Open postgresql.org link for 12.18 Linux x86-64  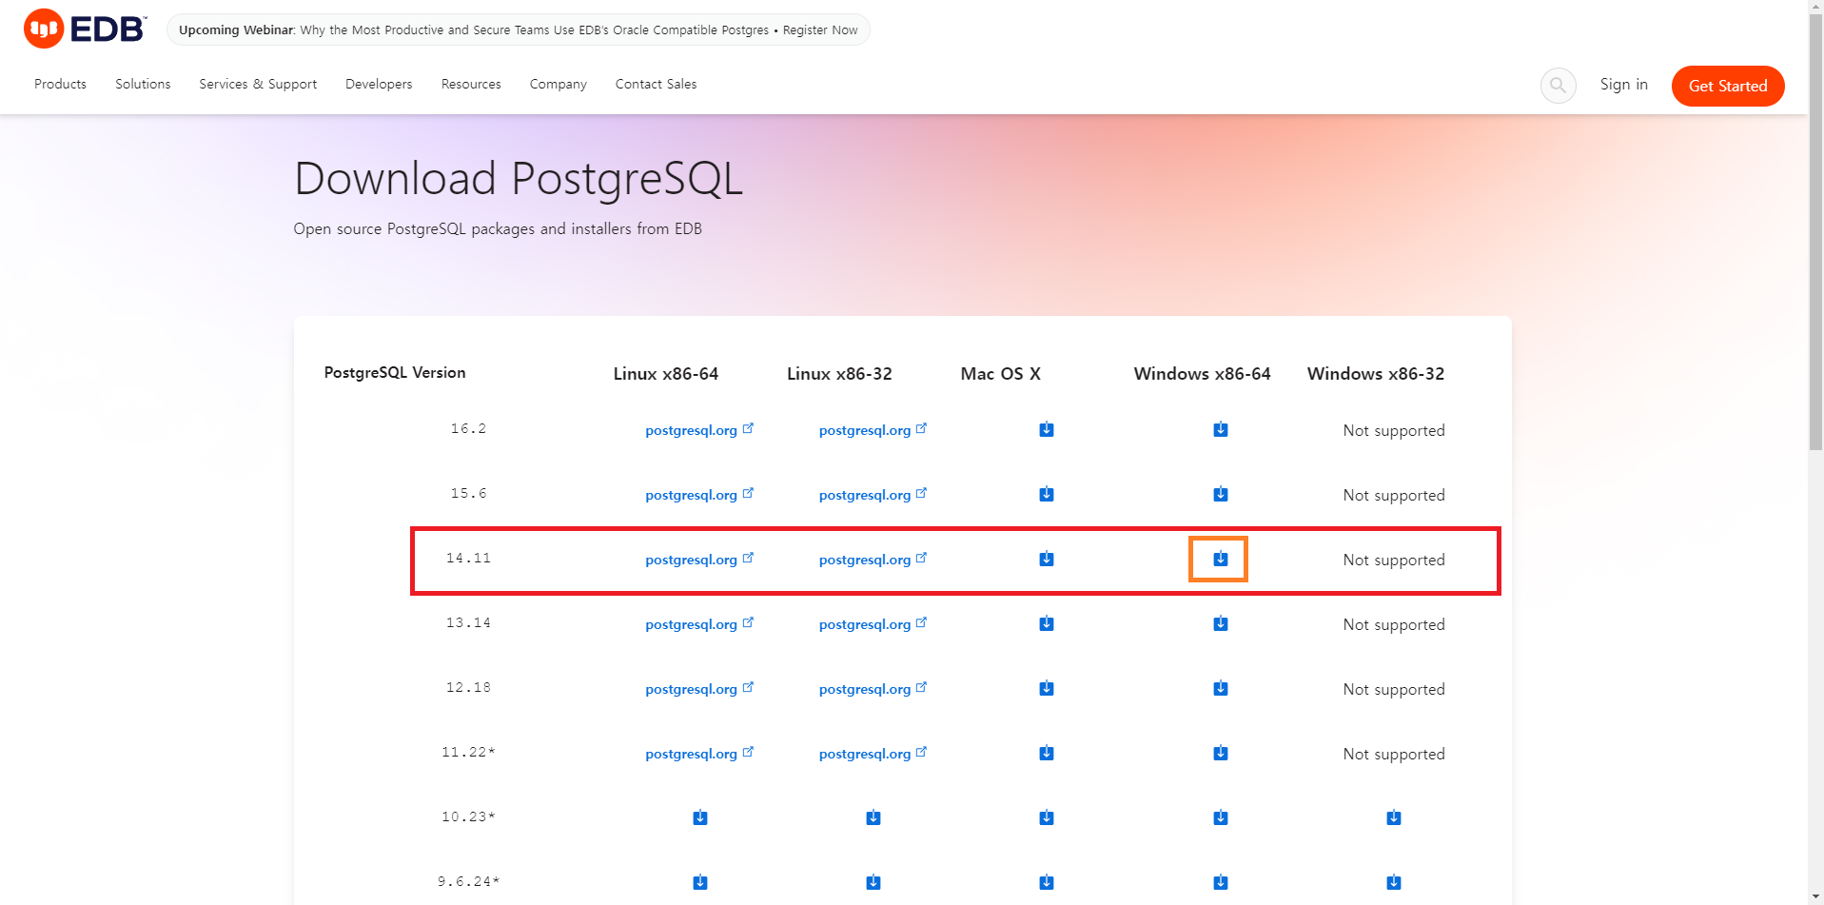699,689
